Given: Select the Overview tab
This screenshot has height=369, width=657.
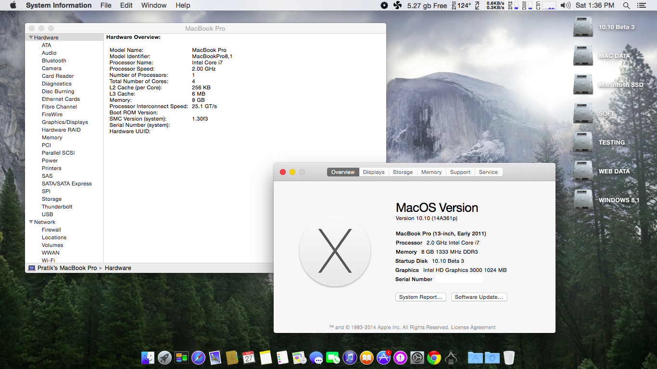Looking at the screenshot, I should (343, 172).
